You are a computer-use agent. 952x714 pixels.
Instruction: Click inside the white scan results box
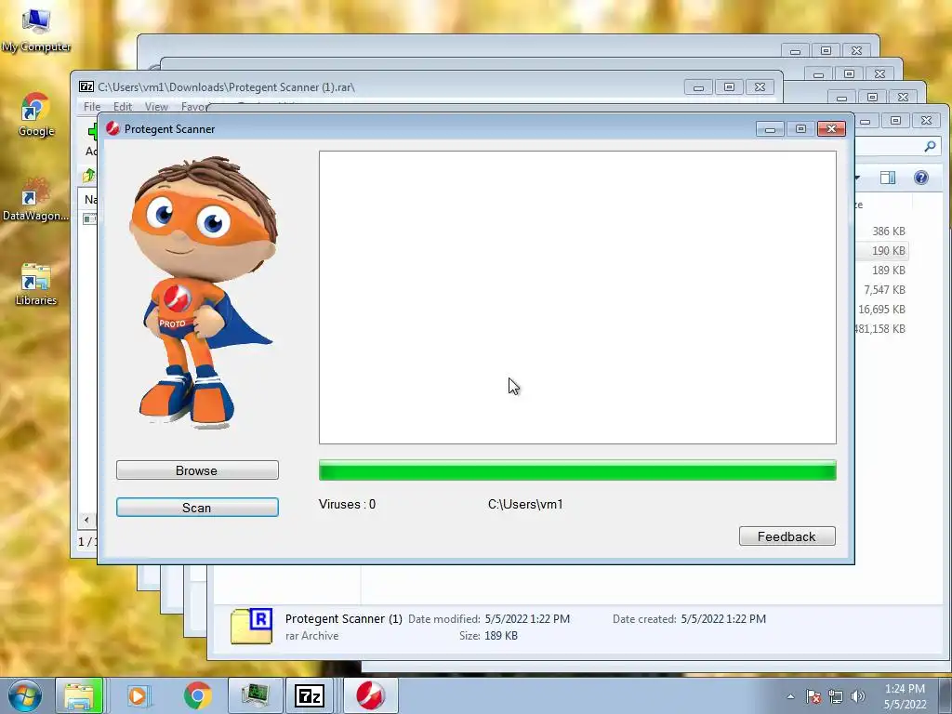[577, 297]
